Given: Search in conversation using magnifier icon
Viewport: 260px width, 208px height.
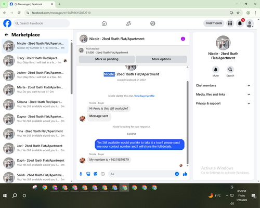Looking at the screenshot, I should [x=230, y=70].
